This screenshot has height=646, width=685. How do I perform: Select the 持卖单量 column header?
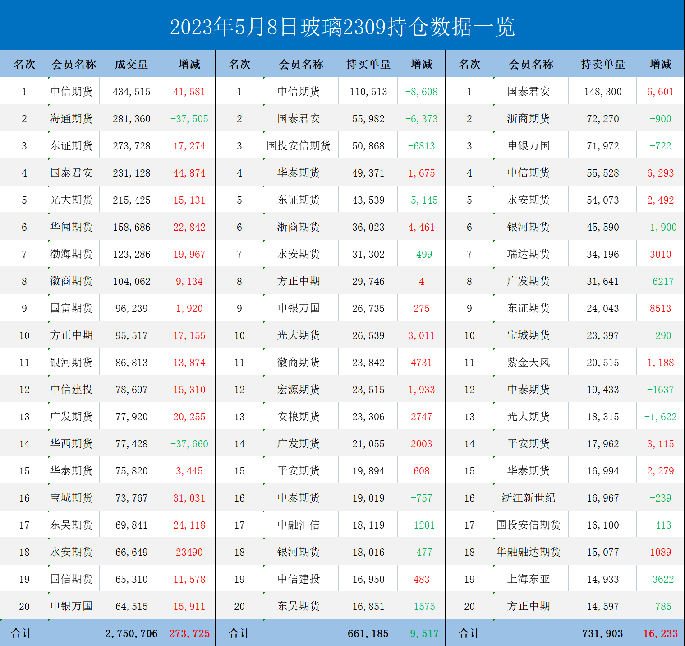603,65
